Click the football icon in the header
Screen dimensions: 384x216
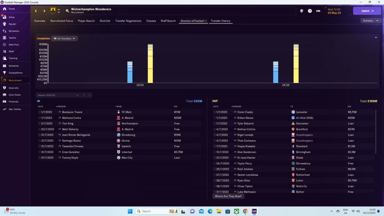301,11
